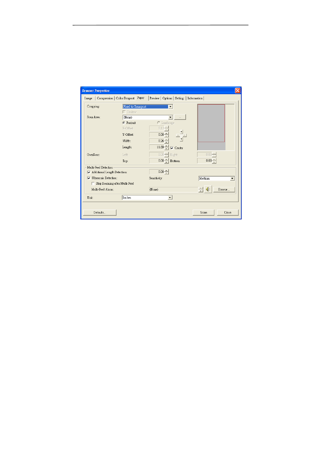Expand the Cropping dropdown

[170, 107]
